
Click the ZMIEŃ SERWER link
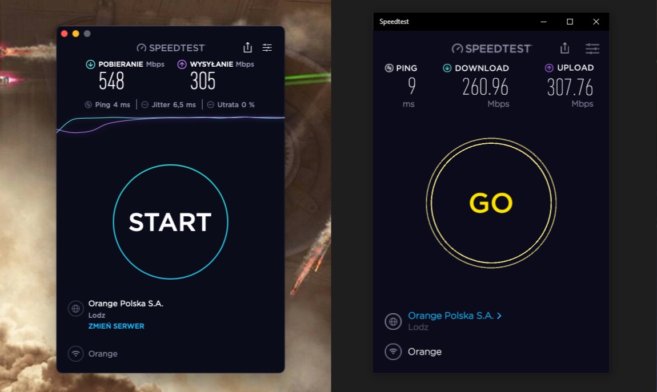(x=116, y=326)
